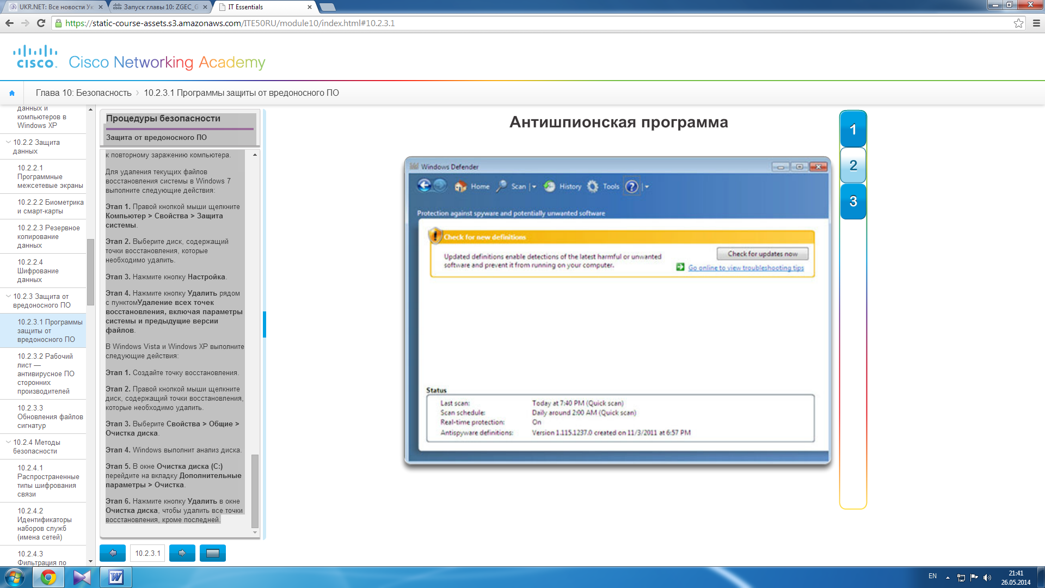Image resolution: width=1045 pixels, height=588 pixels.
Task: Open network status tray icon
Action: click(961, 578)
